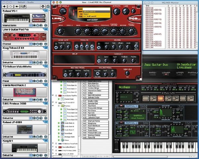199x159 pixels.
Task: Select patch A22 Bass Marimba
Action: [x=96, y=83]
